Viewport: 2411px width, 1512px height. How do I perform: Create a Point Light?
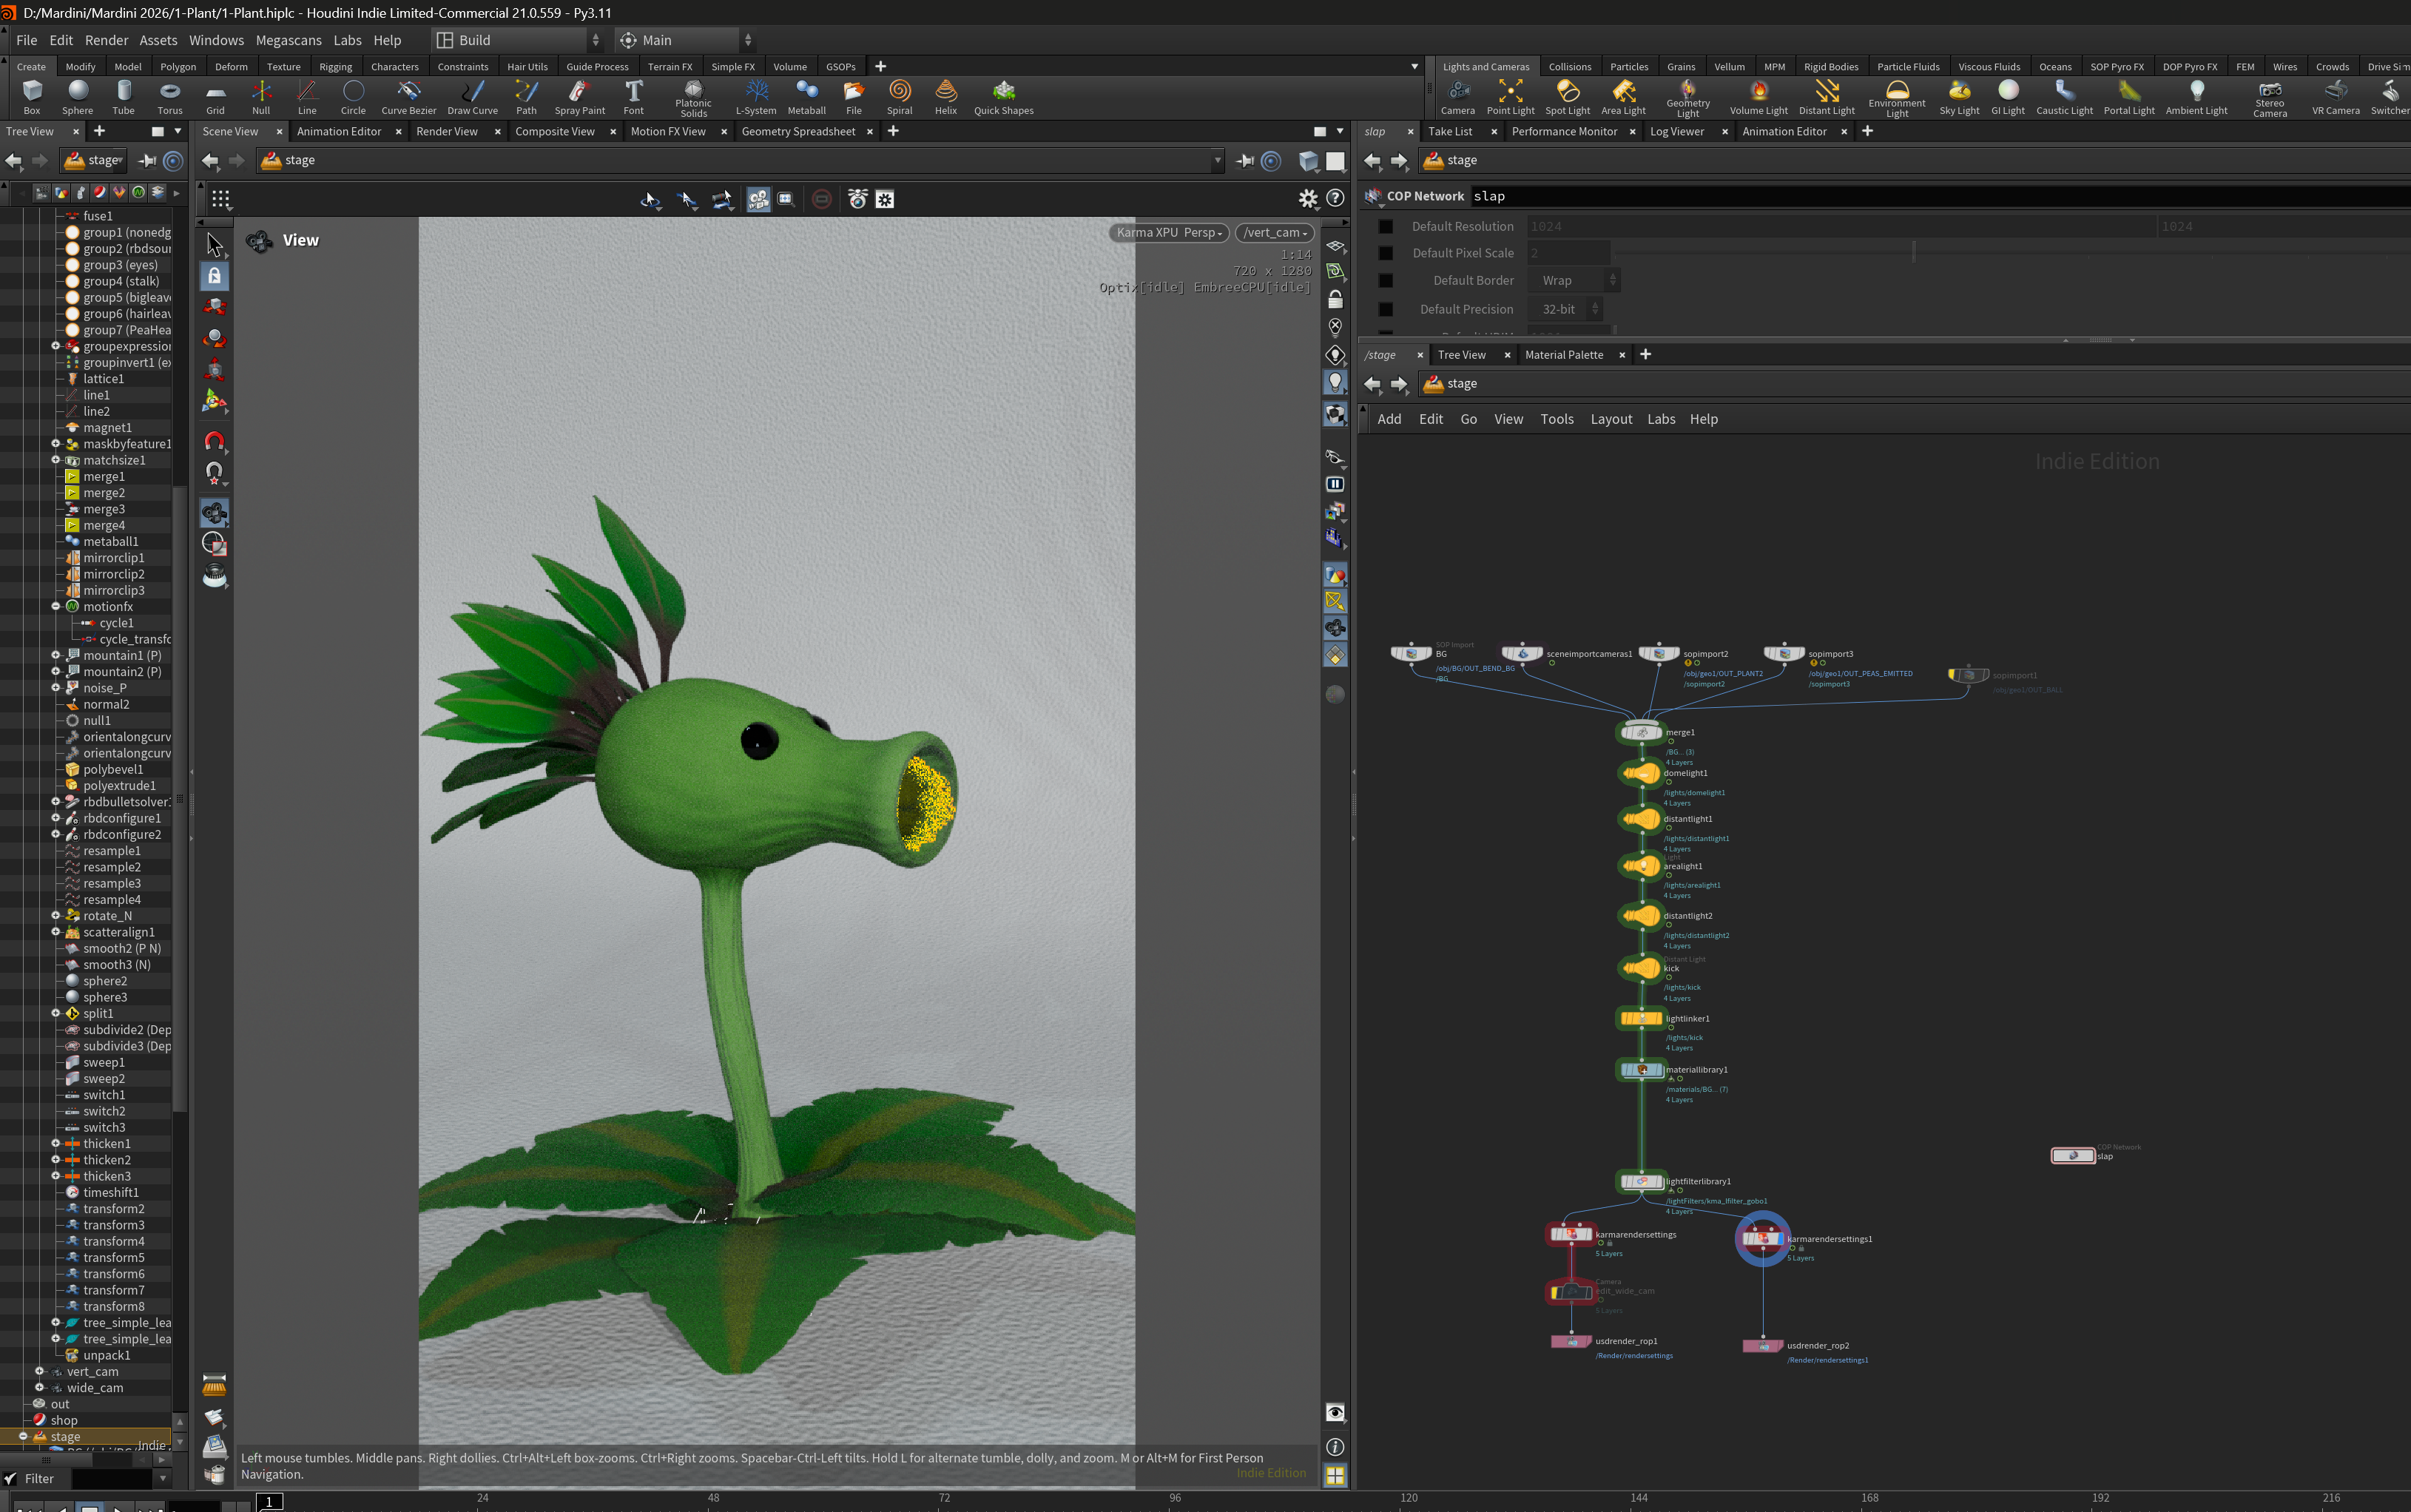(1510, 97)
